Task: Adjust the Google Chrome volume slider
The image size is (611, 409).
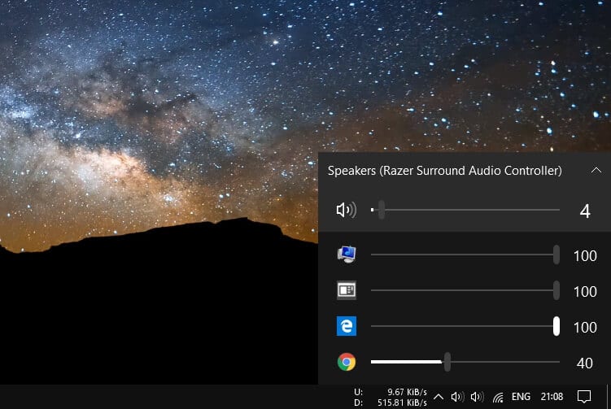Action: (x=465, y=363)
